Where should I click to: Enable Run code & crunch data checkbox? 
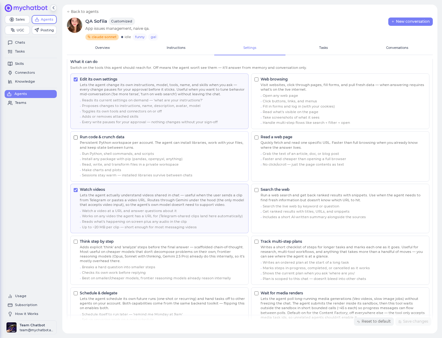76,137
